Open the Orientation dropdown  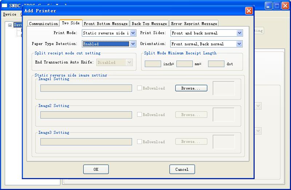click(239, 44)
